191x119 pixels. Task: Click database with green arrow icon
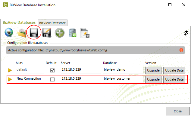(73, 33)
